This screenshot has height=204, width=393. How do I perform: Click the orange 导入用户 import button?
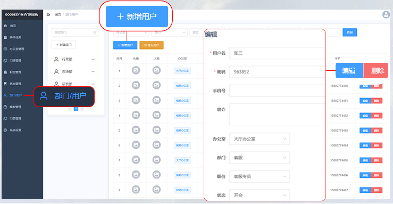coord(152,45)
